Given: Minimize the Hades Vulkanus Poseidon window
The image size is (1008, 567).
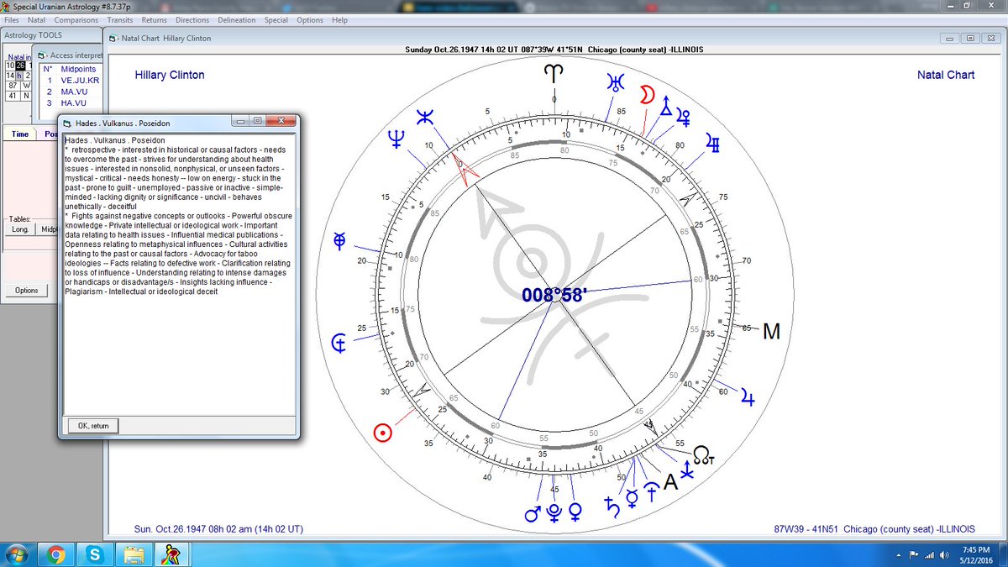Looking at the screenshot, I should click(242, 122).
